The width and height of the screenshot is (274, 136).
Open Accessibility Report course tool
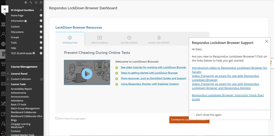tap(21, 89)
